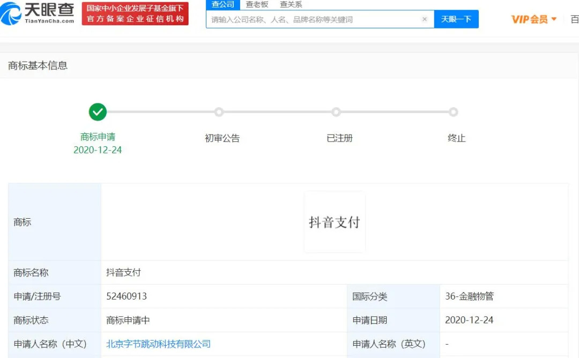
Task: Open 北京字节跳动科技有限公司 company link
Action: coord(158,344)
